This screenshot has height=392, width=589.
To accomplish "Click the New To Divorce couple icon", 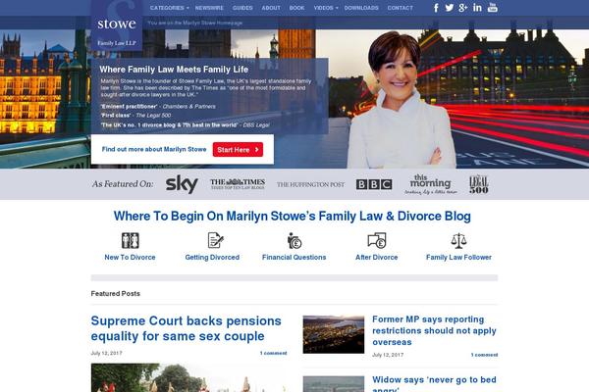I will click(130, 240).
